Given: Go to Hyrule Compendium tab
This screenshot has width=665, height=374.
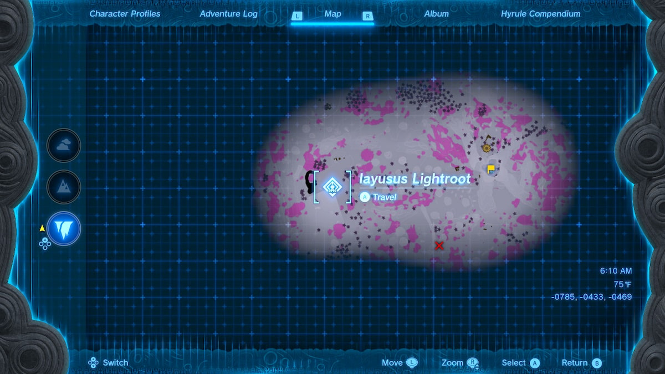Looking at the screenshot, I should pos(541,14).
